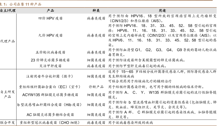The image size is (220, 126).
Task: Click the 自主研发产品 category cell
Action: click(x=7, y=94)
